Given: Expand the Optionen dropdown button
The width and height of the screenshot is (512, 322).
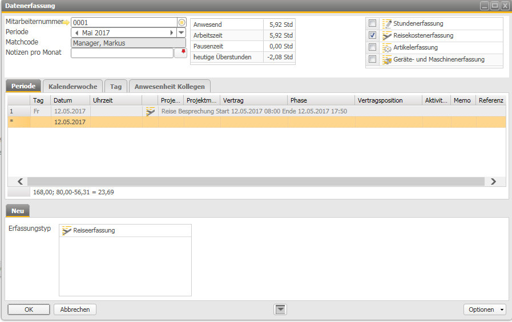Looking at the screenshot, I should coord(502,309).
